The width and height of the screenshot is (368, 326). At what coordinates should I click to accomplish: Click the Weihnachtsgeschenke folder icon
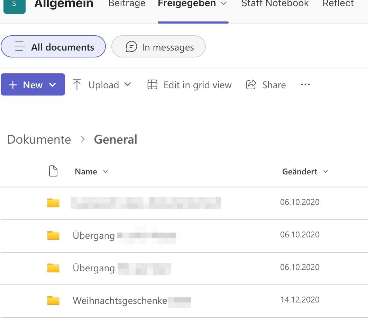53,300
